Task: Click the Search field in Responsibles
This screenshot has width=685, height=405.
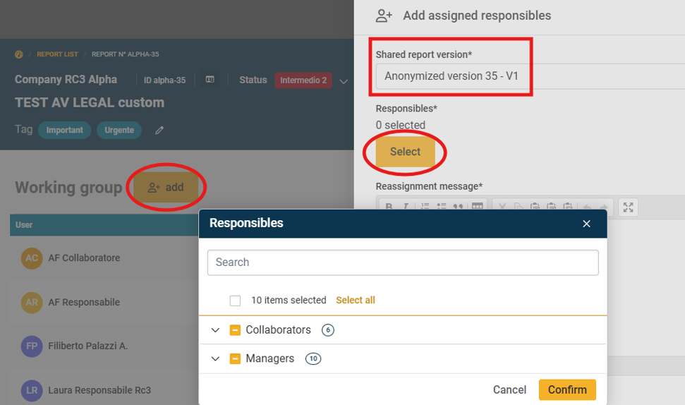Action: [402, 262]
